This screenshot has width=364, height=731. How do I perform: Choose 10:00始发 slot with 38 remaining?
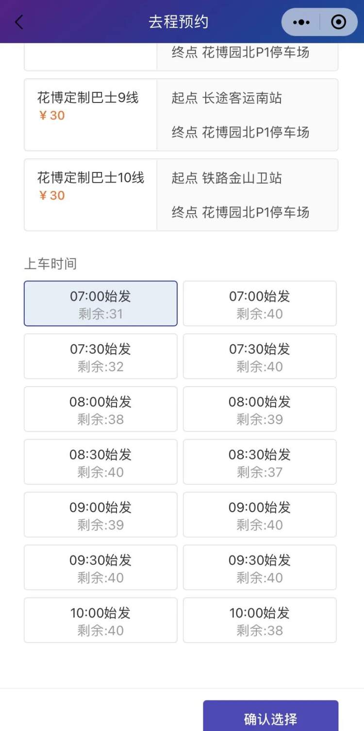pos(260,620)
